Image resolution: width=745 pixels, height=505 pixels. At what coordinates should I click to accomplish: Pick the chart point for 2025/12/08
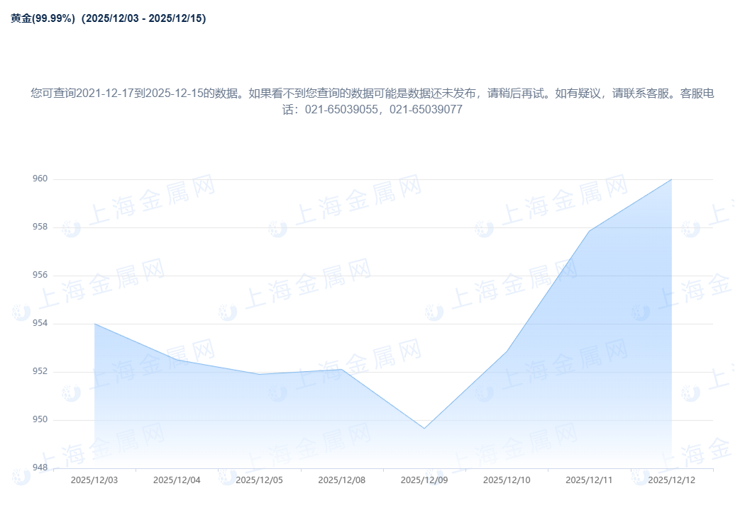[x=342, y=369]
